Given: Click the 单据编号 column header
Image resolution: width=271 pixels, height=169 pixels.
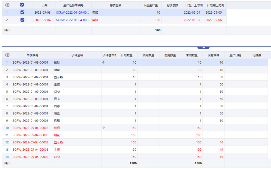Looking at the screenshot, I should point(32,55).
